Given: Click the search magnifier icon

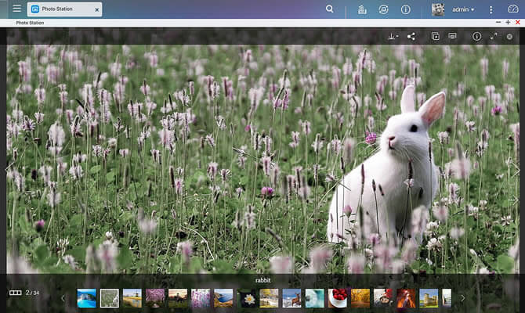Looking at the screenshot, I should pos(329,9).
